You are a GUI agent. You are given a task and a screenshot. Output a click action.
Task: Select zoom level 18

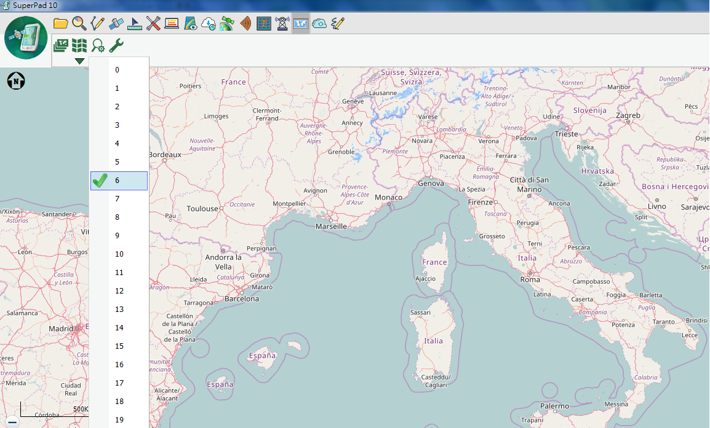click(119, 402)
